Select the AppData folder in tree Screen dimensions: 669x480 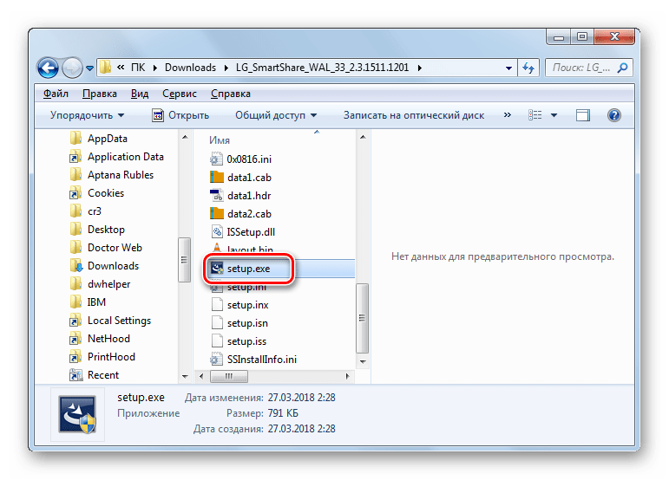coord(108,139)
